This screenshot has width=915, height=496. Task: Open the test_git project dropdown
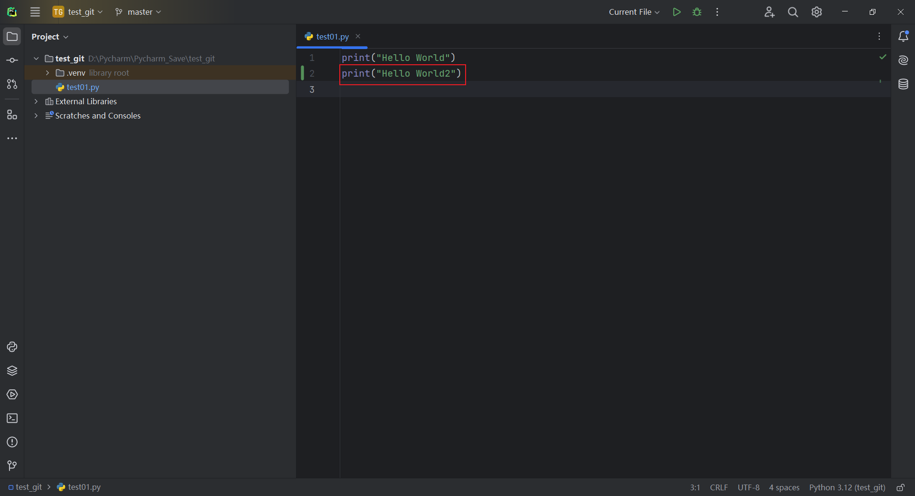(x=78, y=12)
